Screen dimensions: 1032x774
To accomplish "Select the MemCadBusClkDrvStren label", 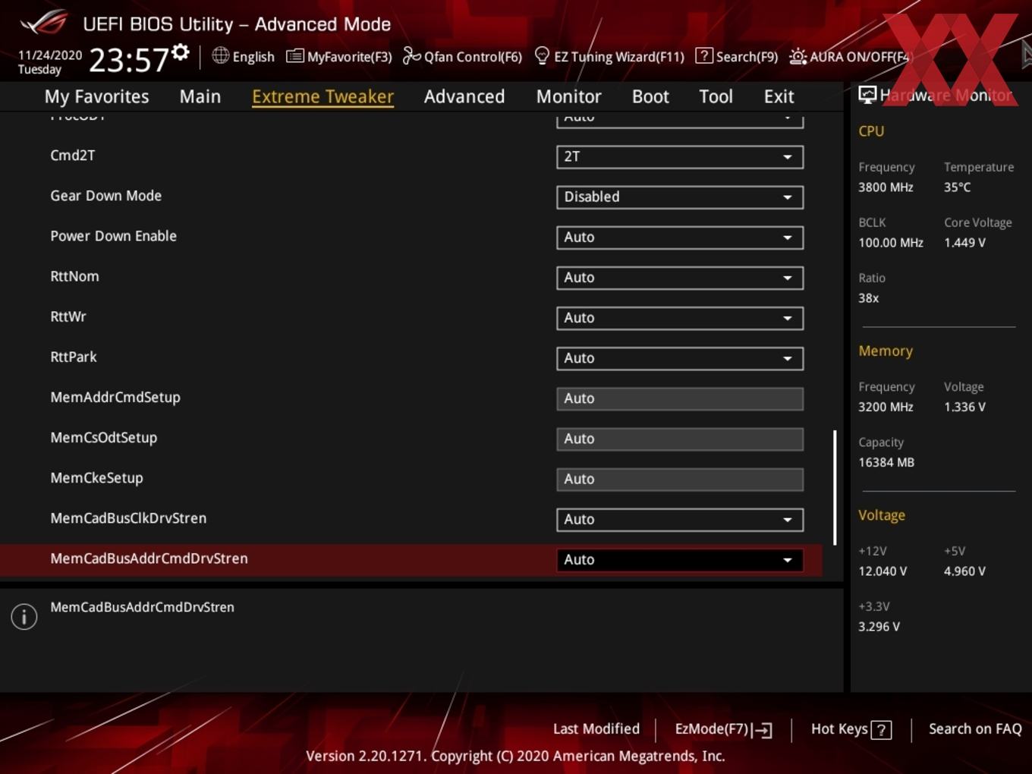I will [x=128, y=518].
